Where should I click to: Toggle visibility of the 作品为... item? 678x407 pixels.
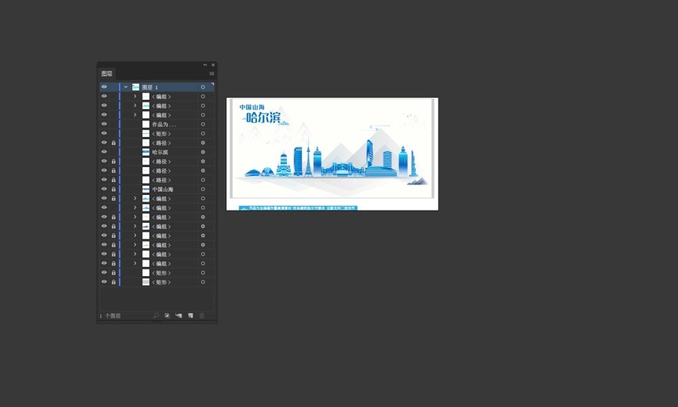[x=104, y=124]
